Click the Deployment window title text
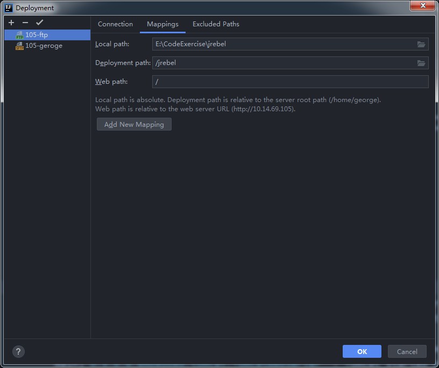The width and height of the screenshot is (439, 368). pos(35,8)
